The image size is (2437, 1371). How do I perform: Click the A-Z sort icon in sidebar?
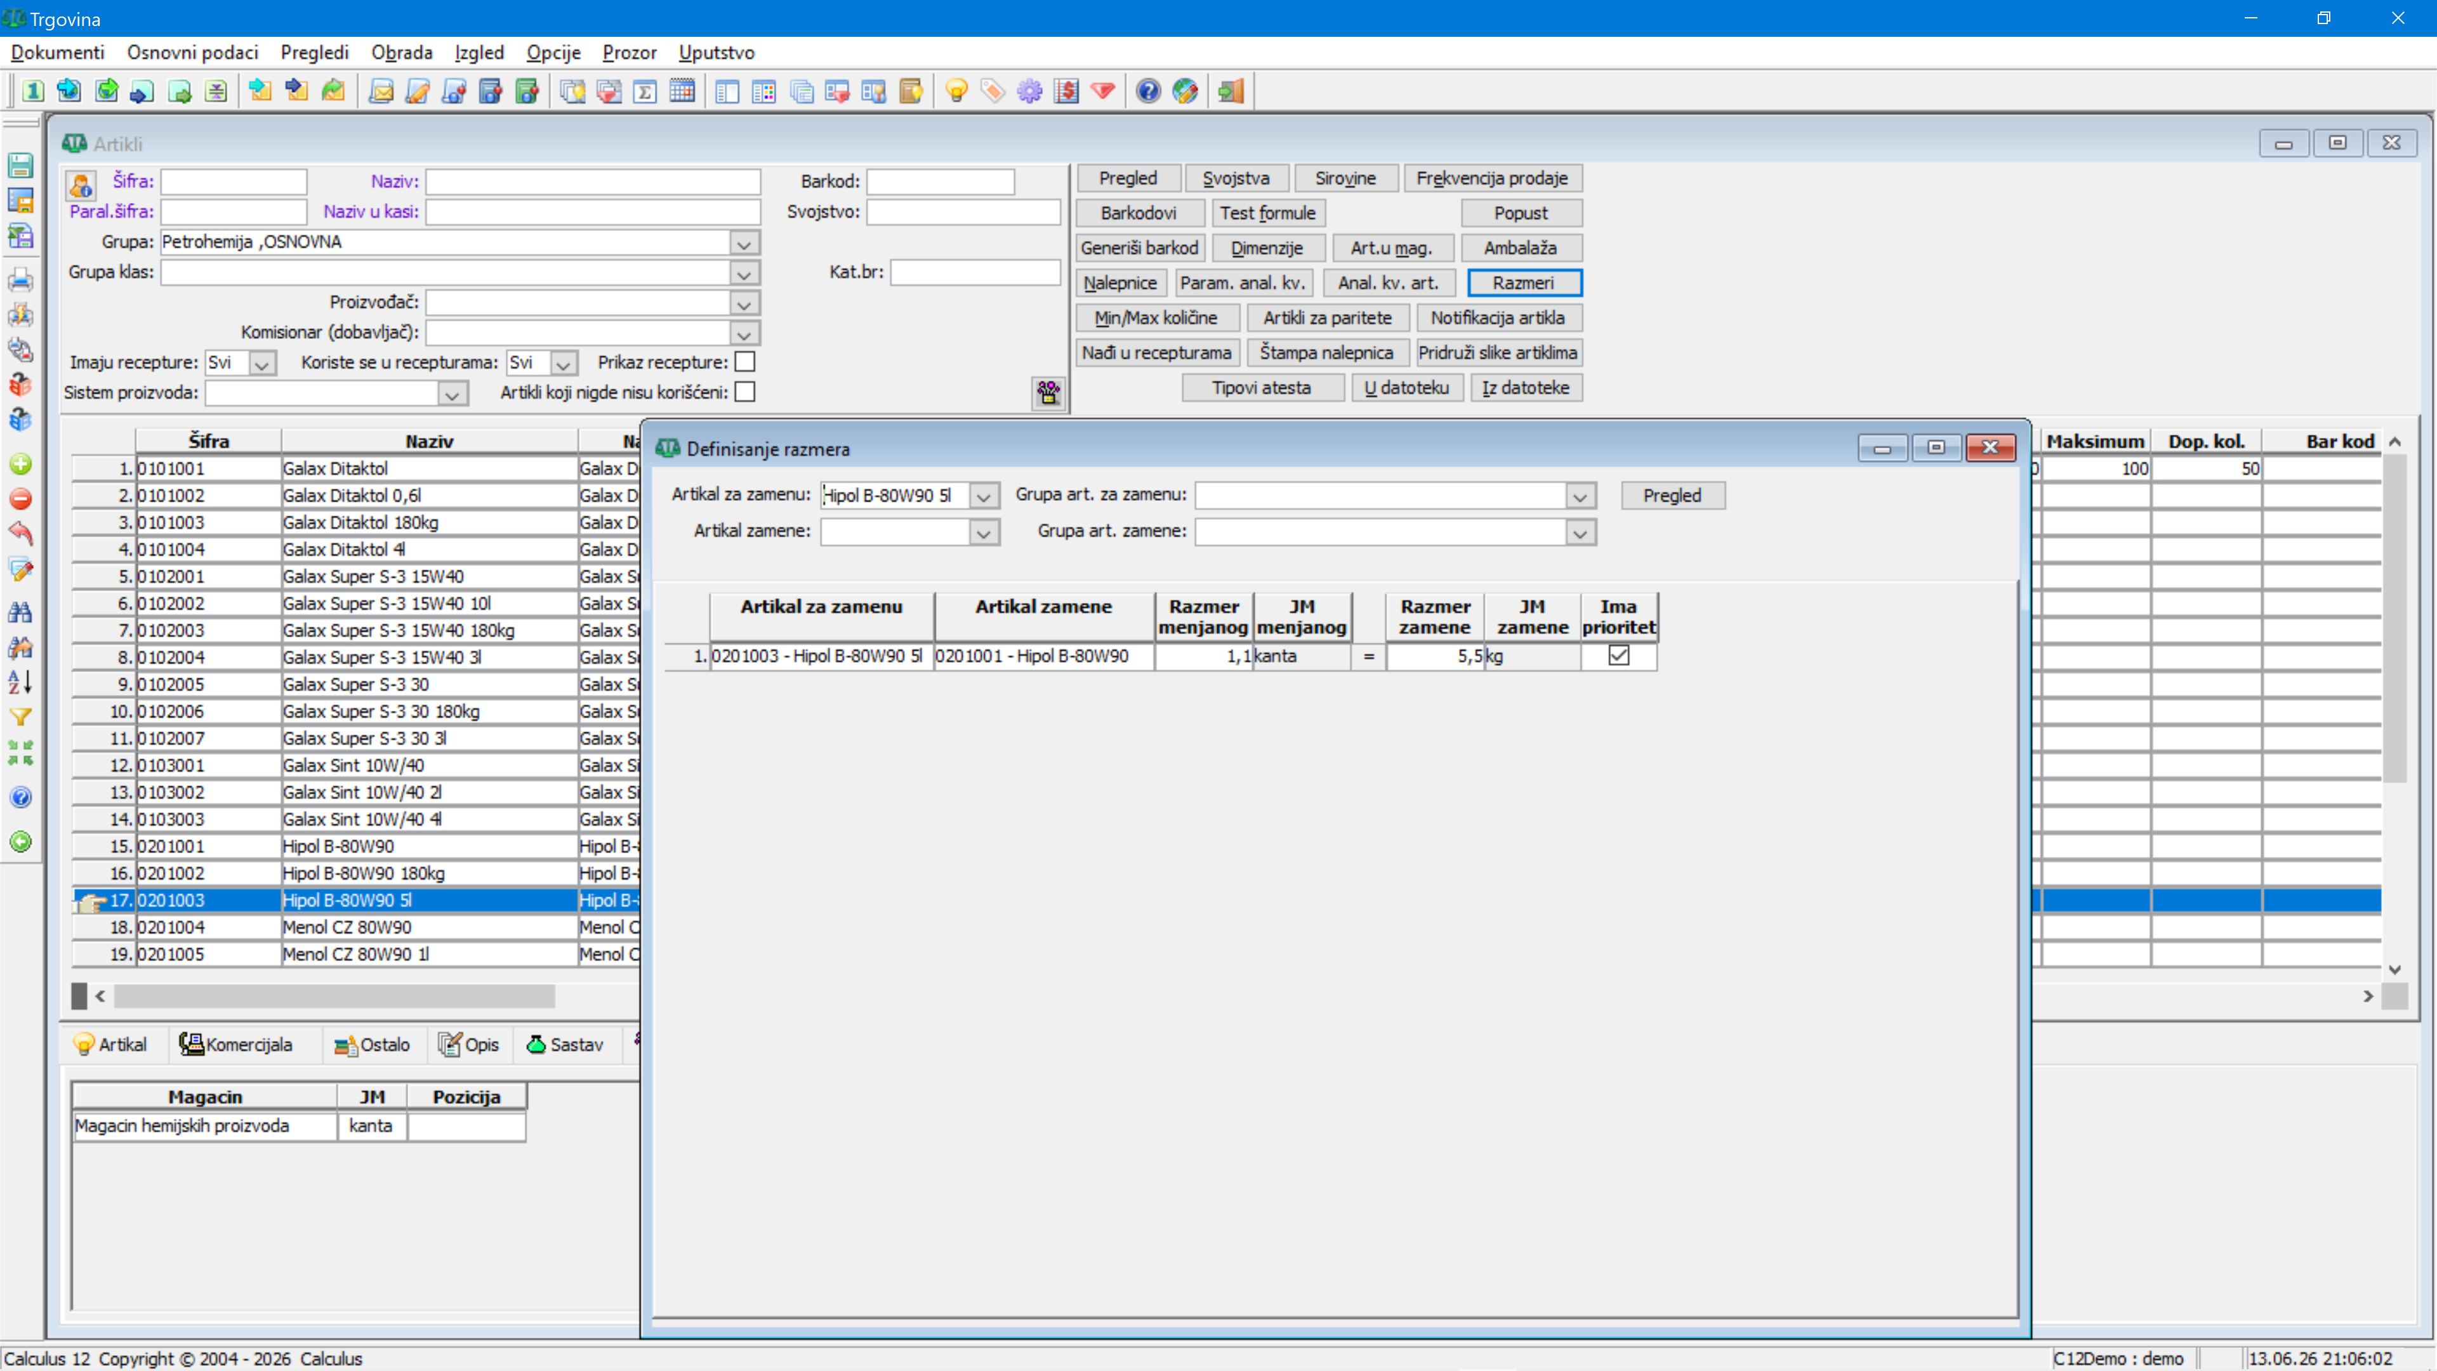point(21,681)
